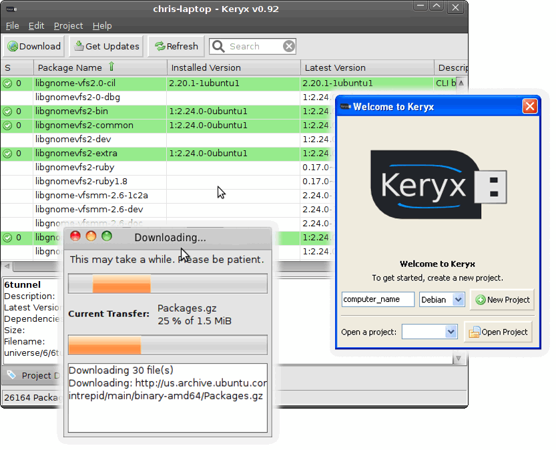The width and height of the screenshot is (556, 450).
Task: Select the libgnomevfs2-ruby package row
Action: click(x=167, y=168)
